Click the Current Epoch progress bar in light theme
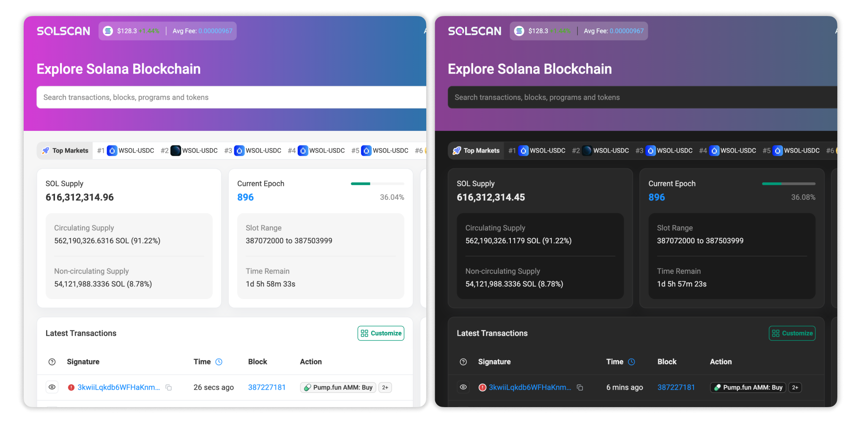Viewport: 861px width, 424px height. pyautogui.click(x=377, y=184)
